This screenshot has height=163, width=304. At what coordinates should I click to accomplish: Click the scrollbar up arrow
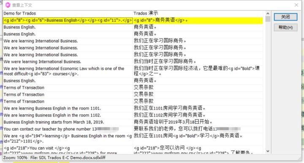point(268,13)
